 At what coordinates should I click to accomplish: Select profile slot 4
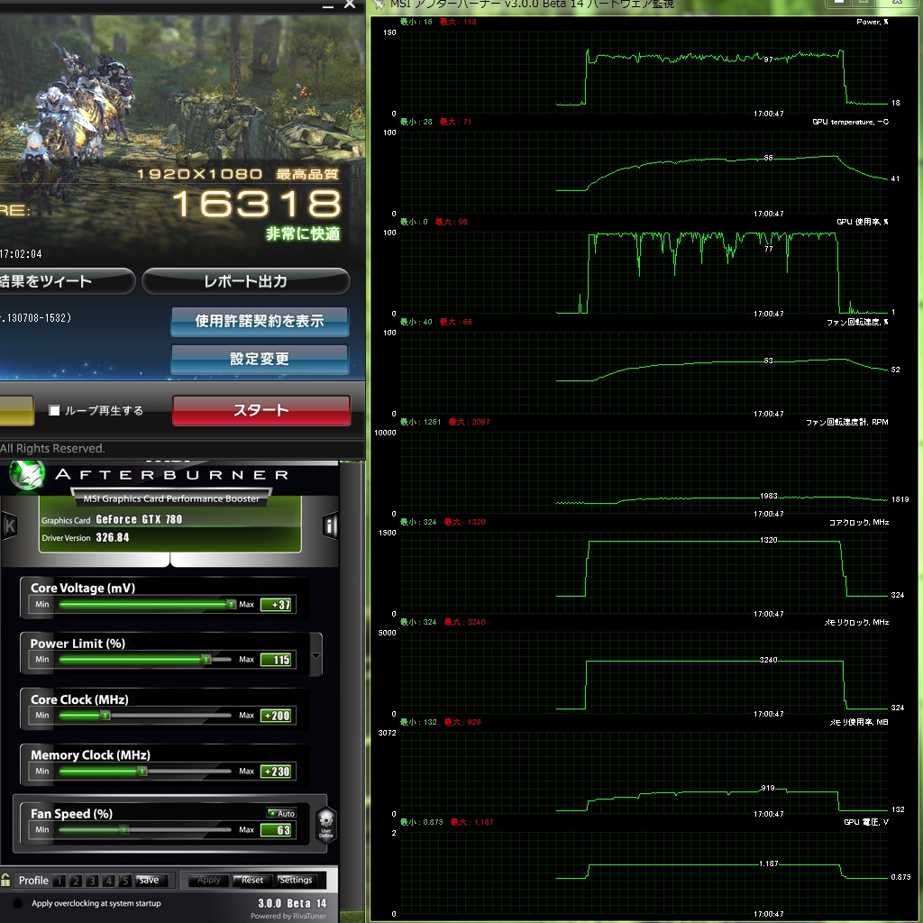(108, 881)
